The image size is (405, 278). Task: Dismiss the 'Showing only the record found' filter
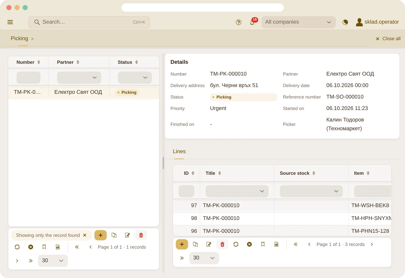coord(85,235)
